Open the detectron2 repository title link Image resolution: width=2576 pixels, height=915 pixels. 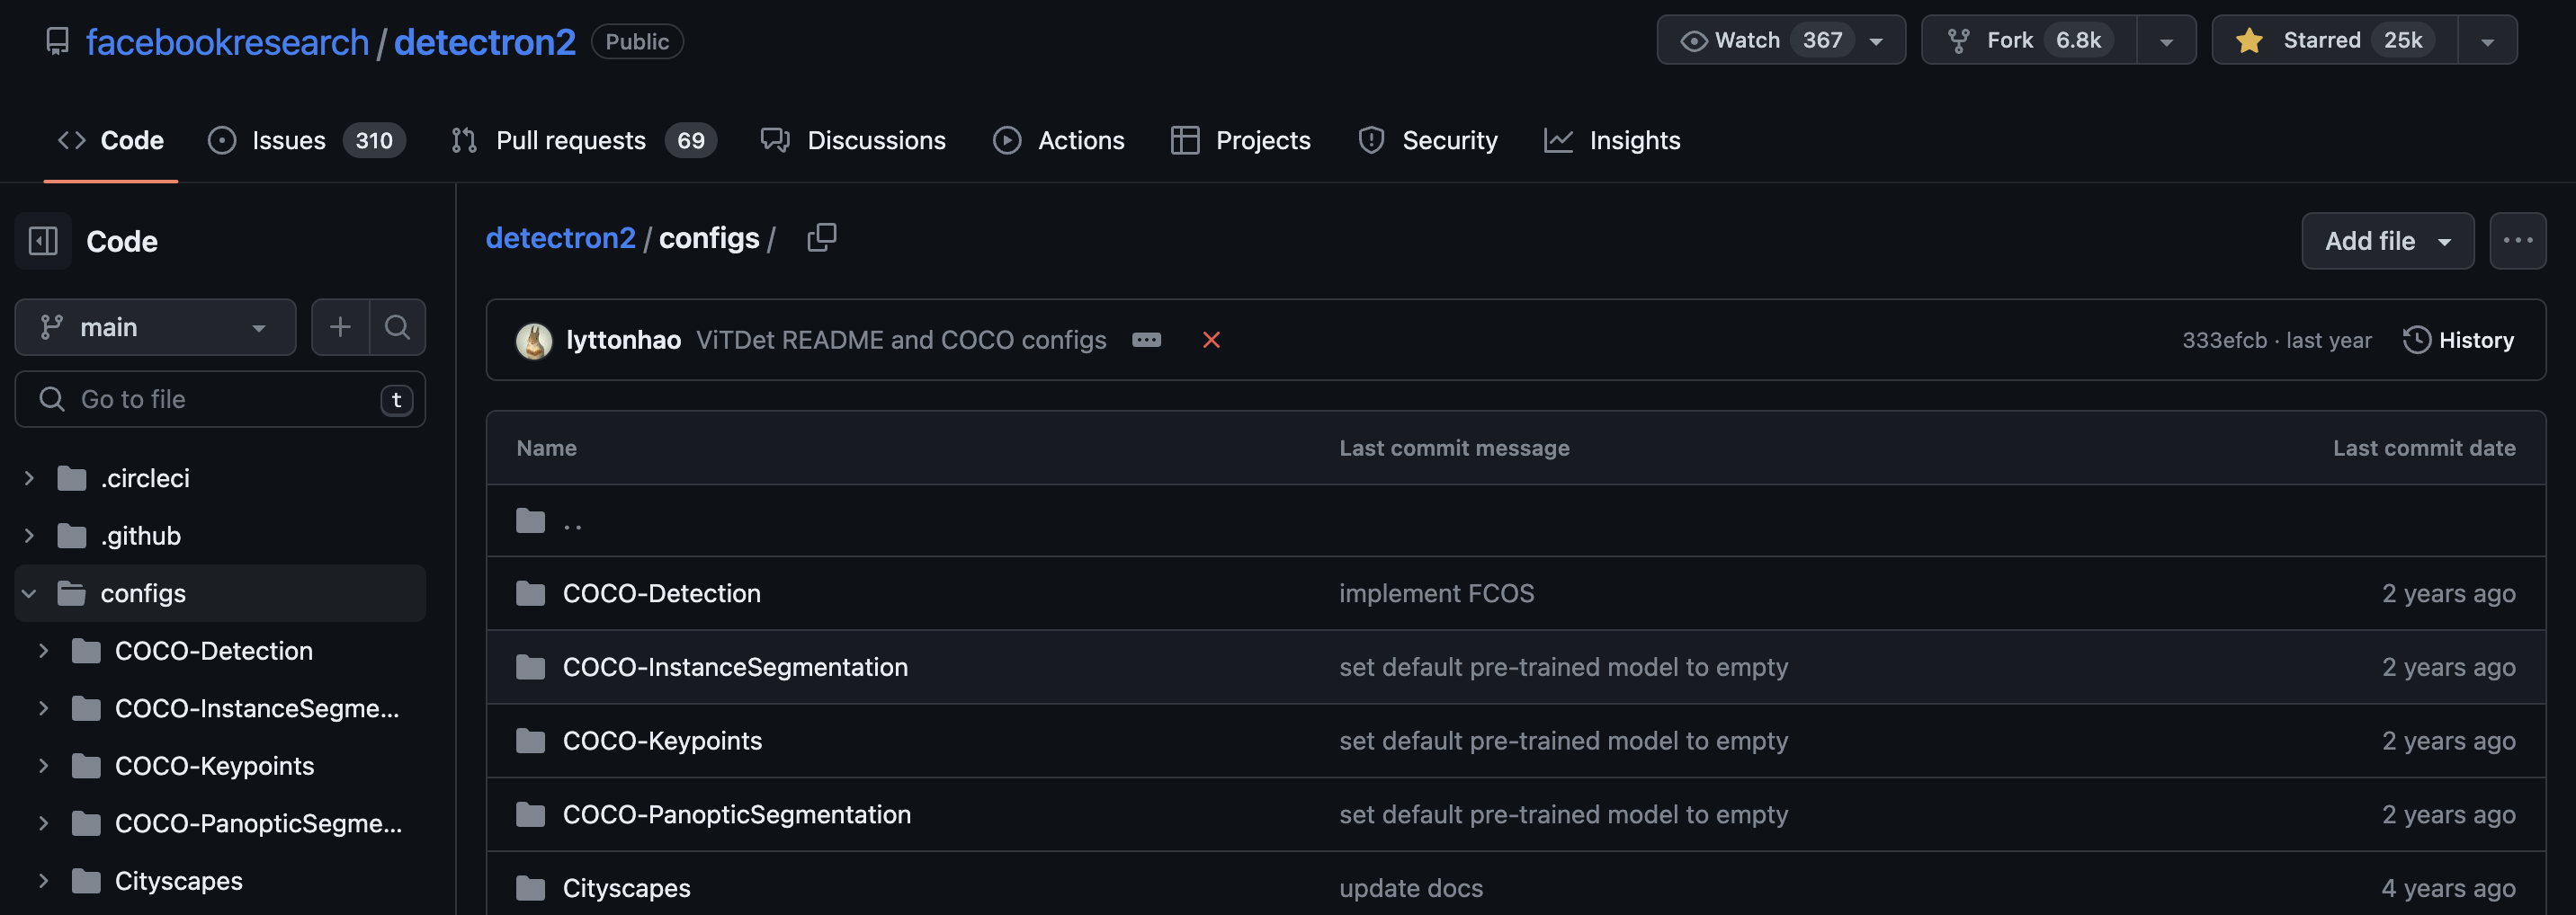485,42
